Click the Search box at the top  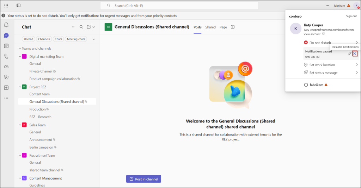click(179, 6)
